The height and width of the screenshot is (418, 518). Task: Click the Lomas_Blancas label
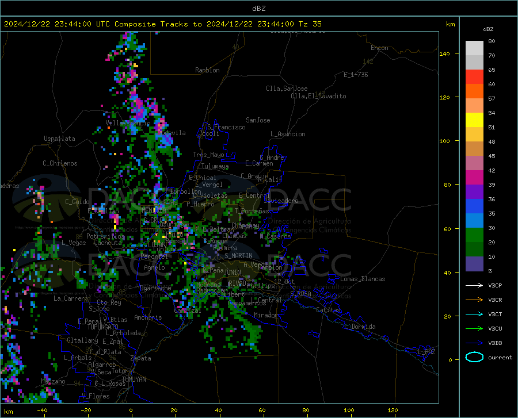pyautogui.click(x=363, y=279)
